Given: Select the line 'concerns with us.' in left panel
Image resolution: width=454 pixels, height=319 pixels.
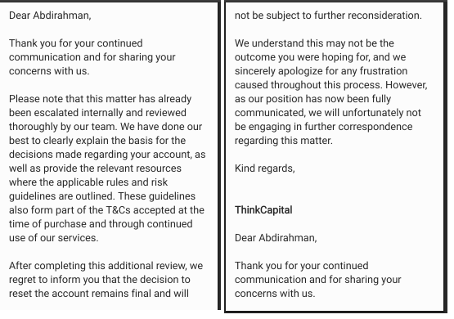Looking at the screenshot, I should pyautogui.click(x=49, y=71).
